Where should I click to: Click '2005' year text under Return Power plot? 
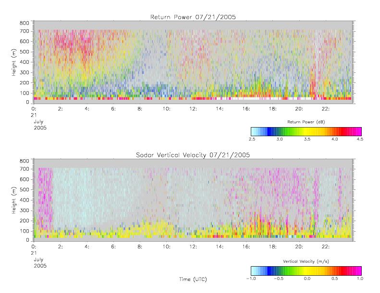(x=40, y=128)
